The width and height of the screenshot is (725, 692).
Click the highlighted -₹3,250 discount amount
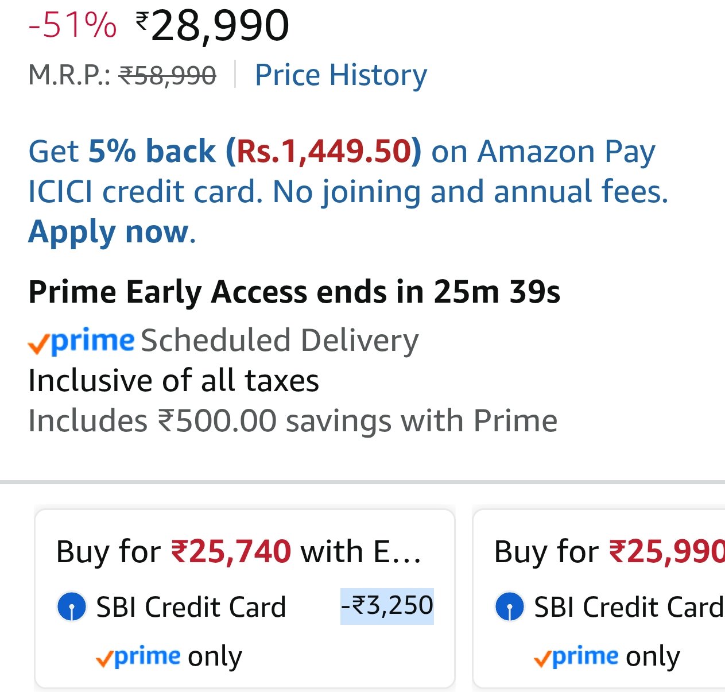387,606
